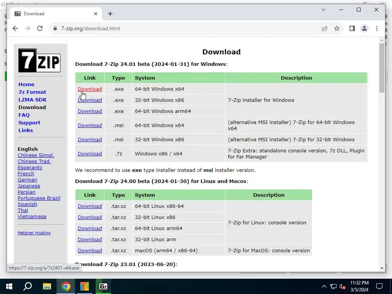Download the 64-bit Windows x64 .exe

click(x=90, y=89)
